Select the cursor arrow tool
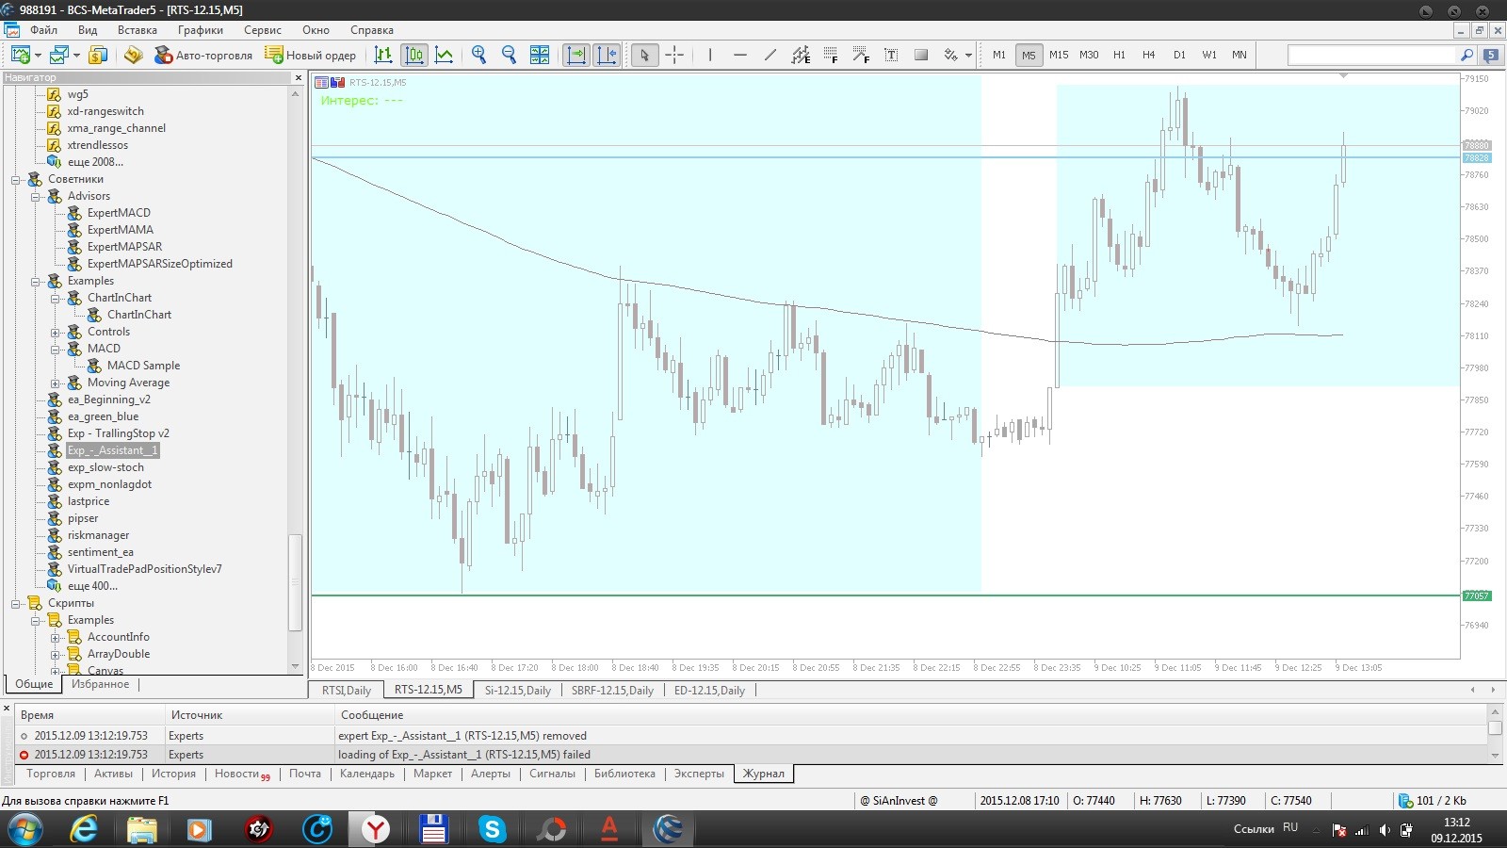The width and height of the screenshot is (1507, 848). pos(644,55)
